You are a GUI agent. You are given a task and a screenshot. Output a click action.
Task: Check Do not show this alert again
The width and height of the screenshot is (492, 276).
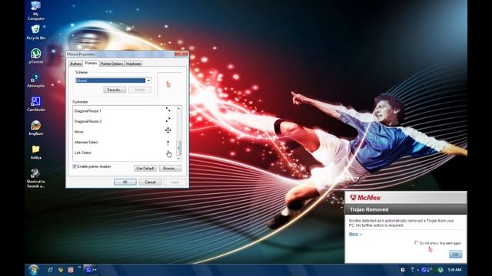pyautogui.click(x=417, y=243)
